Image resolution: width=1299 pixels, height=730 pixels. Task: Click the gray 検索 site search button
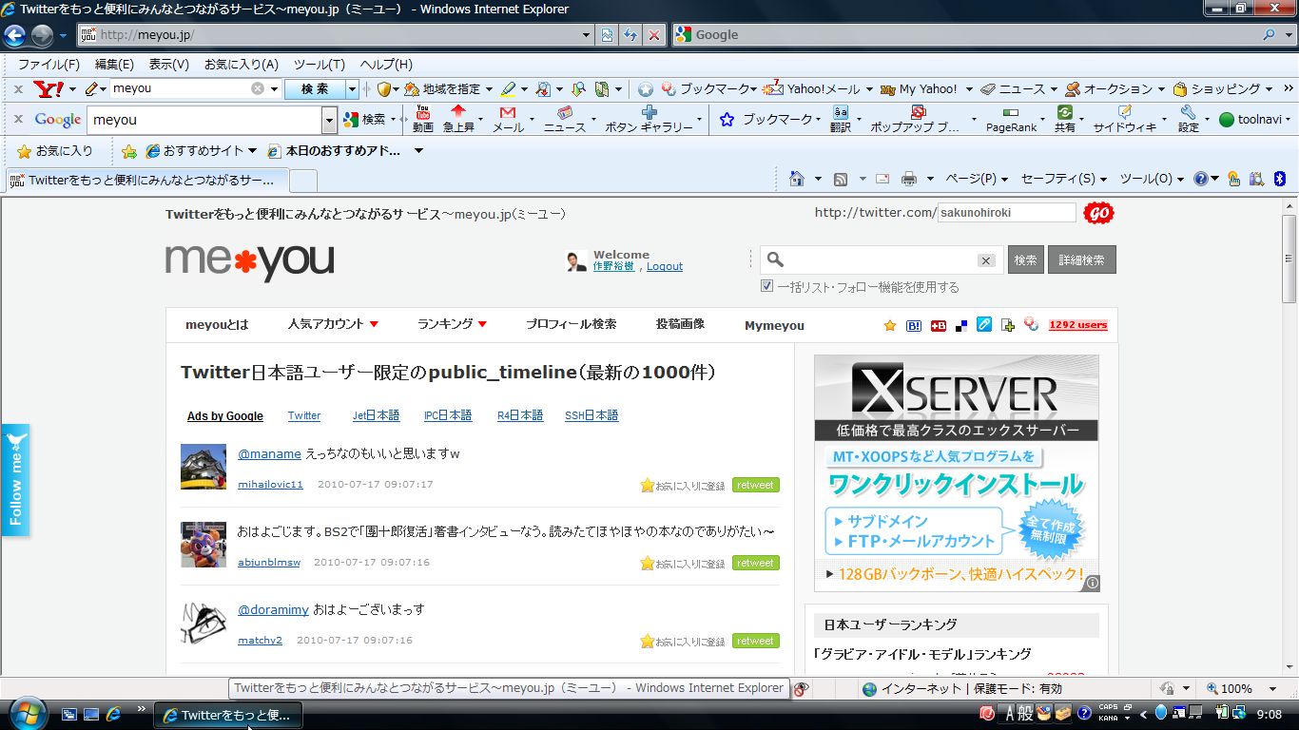[x=1025, y=259]
